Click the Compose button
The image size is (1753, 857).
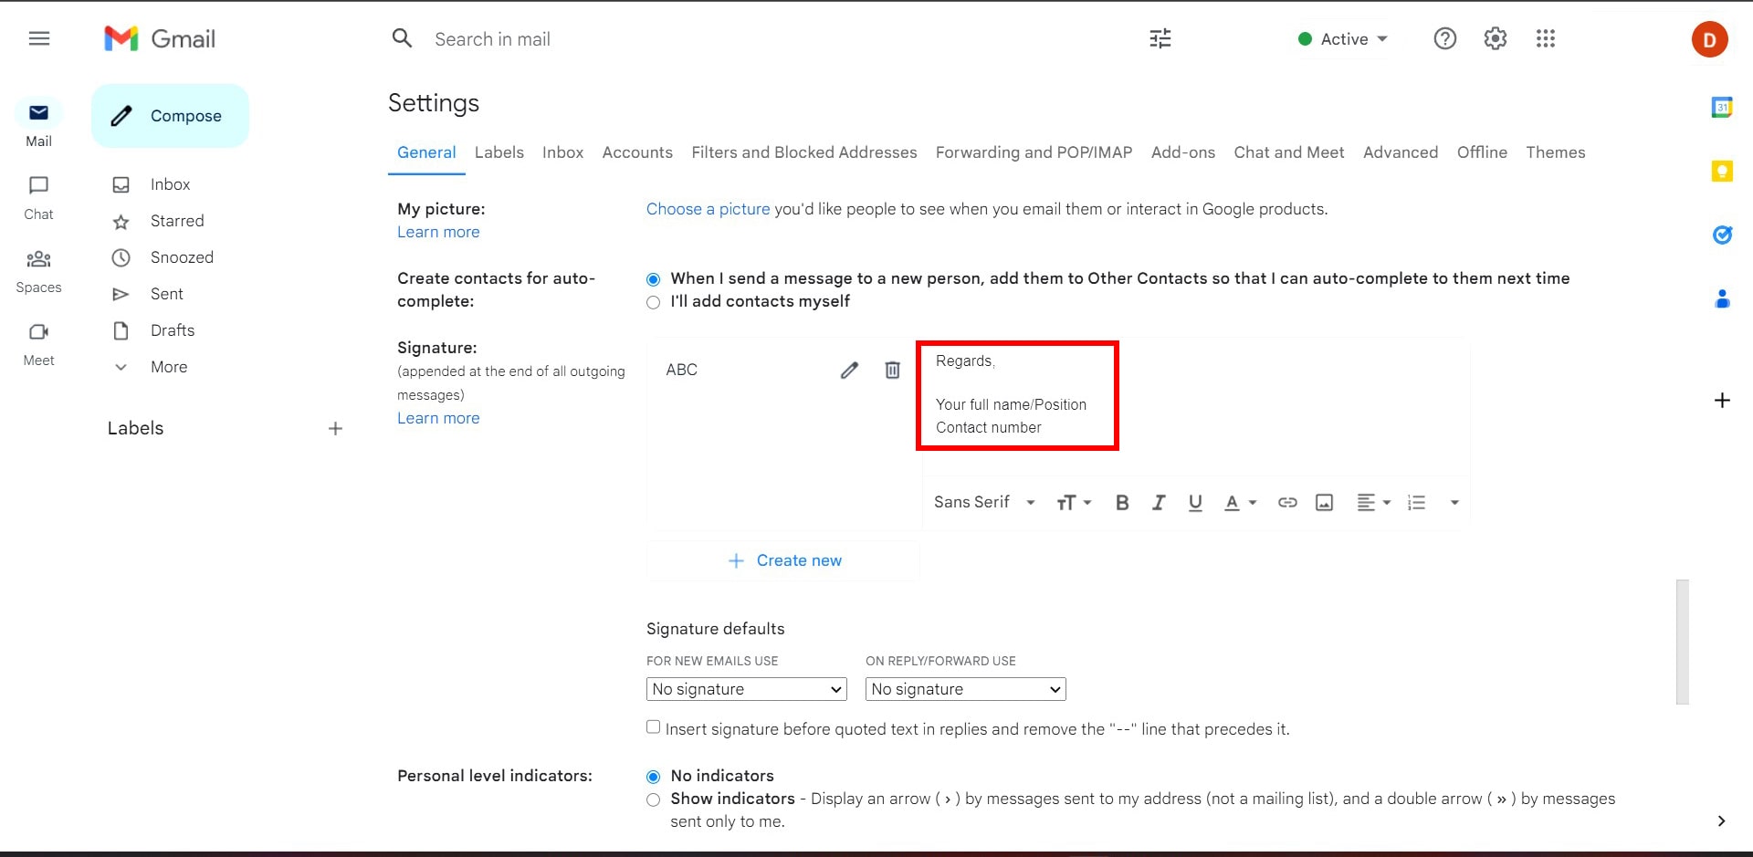(170, 116)
